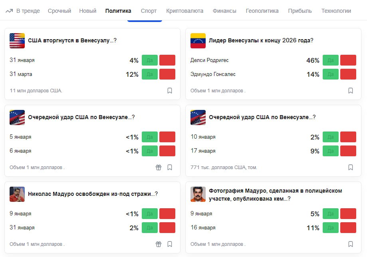
Task: Open the Политика tab
Action: point(118,11)
